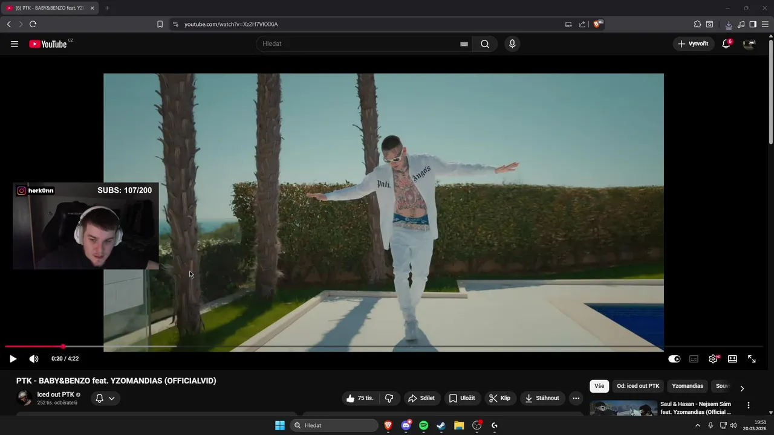Go forward in browser history
774x435 pixels.
21,24
